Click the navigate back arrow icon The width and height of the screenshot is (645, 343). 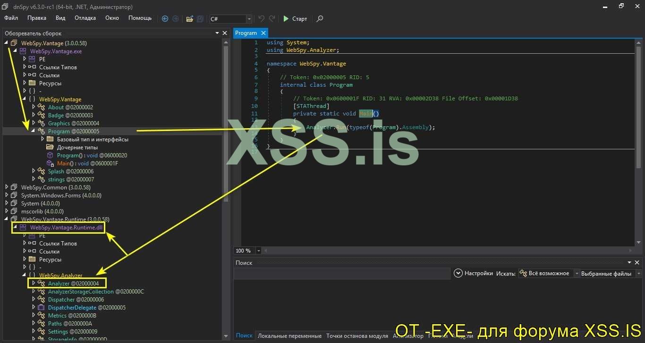pyautogui.click(x=165, y=19)
